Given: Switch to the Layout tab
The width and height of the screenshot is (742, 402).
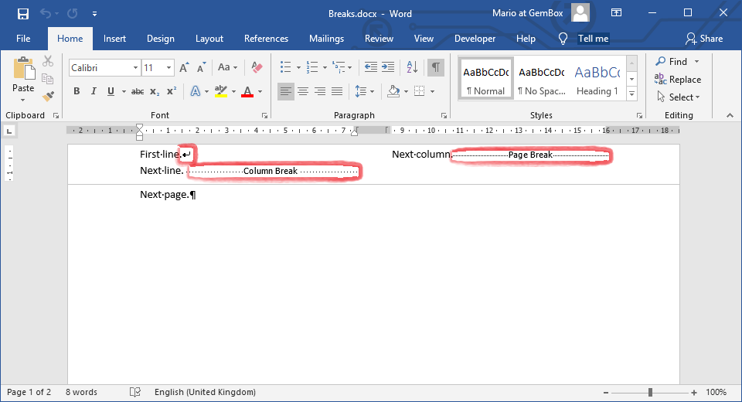Looking at the screenshot, I should pyautogui.click(x=209, y=39).
